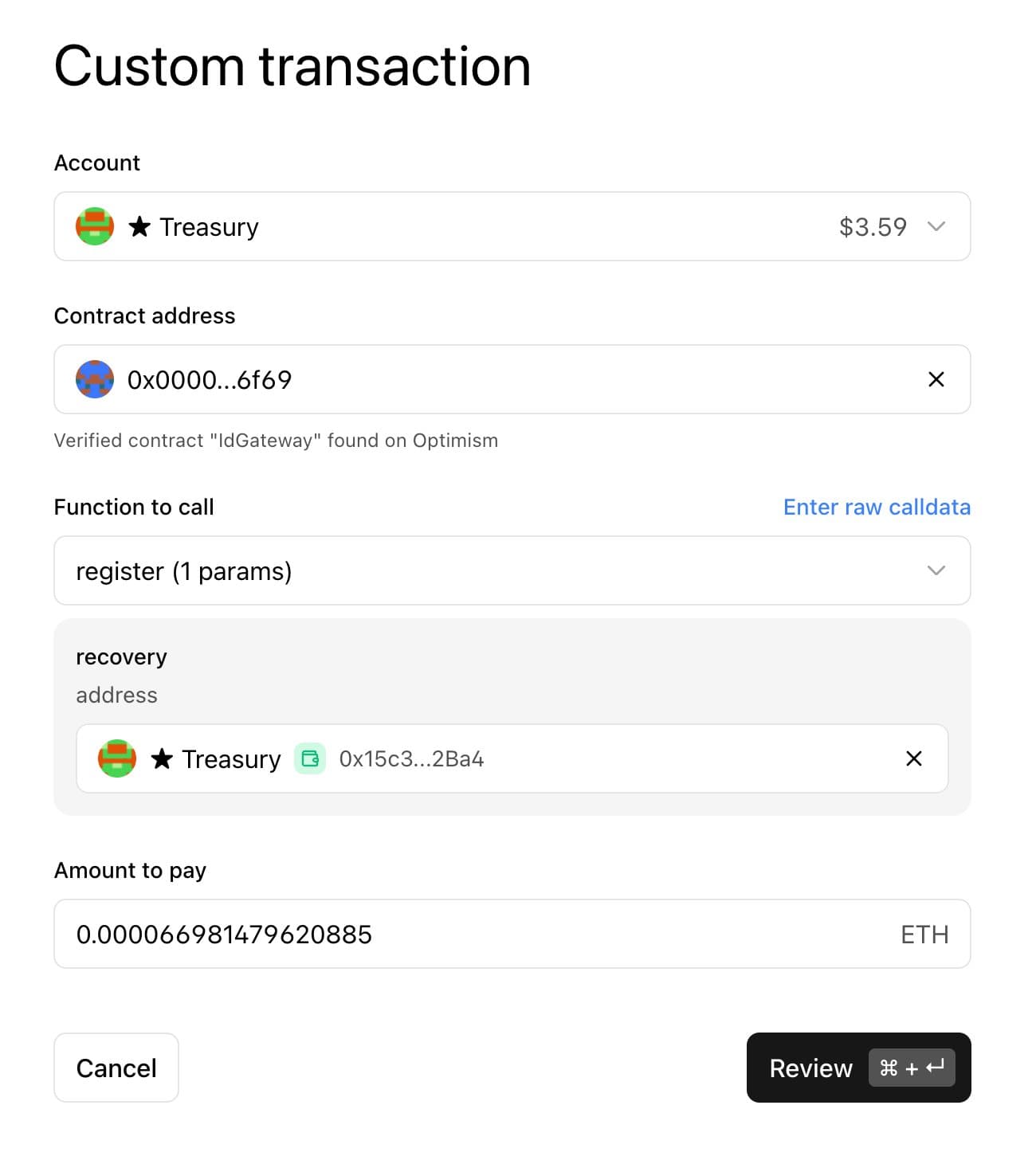Clear the contract address with X icon
This screenshot has width=1036, height=1160.
click(936, 379)
